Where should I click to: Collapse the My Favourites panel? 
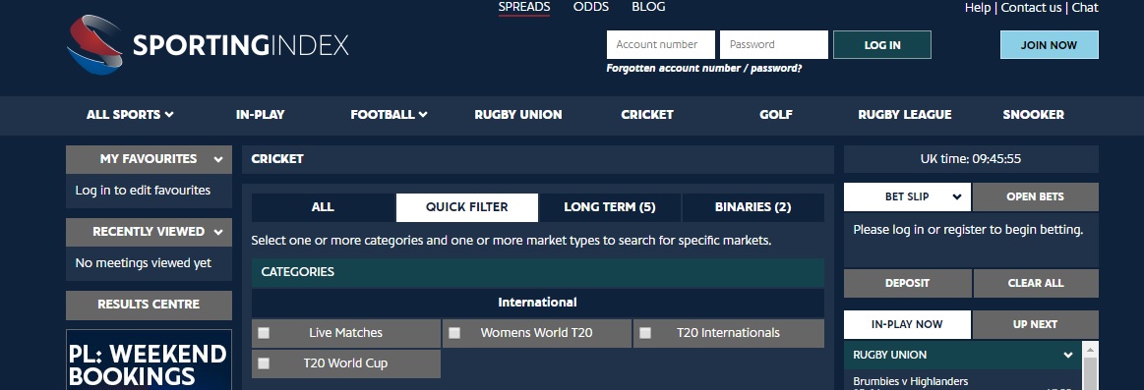click(217, 159)
